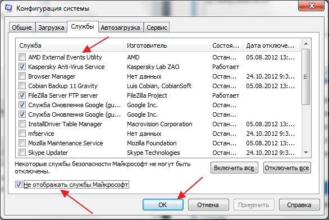Sort by the Служба column header
Screen dimensions: 329x220
pyautogui.click(x=70, y=45)
